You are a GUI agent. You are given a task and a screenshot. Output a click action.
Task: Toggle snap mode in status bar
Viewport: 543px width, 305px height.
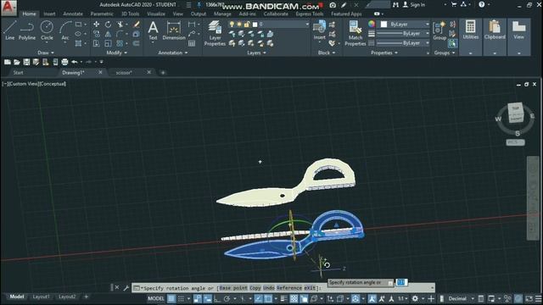[x=181, y=299]
